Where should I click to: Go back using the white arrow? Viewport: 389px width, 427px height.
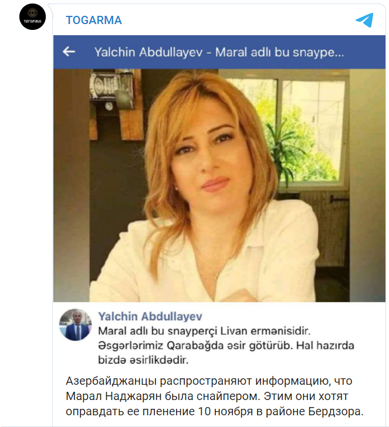pyautogui.click(x=69, y=51)
